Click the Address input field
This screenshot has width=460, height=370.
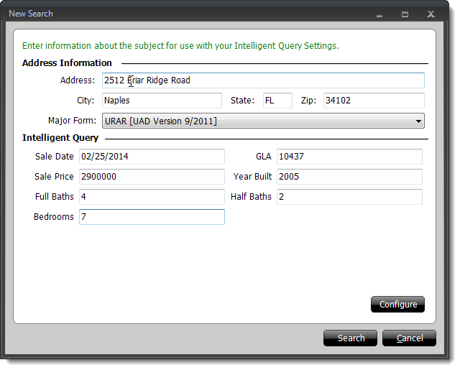click(263, 80)
